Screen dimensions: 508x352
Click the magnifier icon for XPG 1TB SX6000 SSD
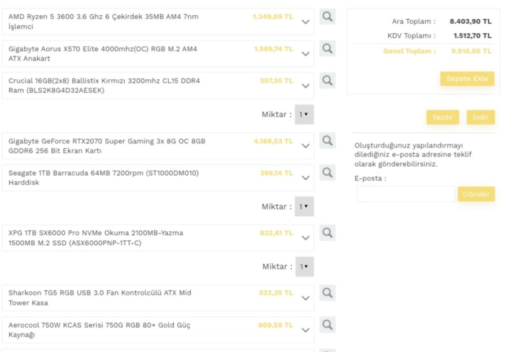(x=327, y=232)
